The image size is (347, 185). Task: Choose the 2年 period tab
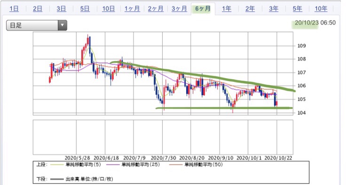pyautogui.click(x=250, y=8)
